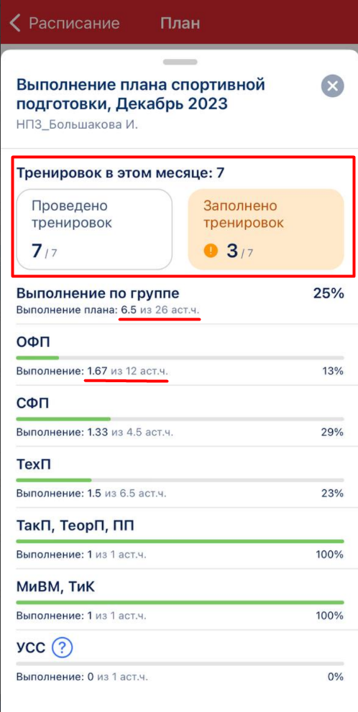Viewport: 358px width, 712px height.
Task: Tap the back chevron arrow icon
Action: point(15,23)
